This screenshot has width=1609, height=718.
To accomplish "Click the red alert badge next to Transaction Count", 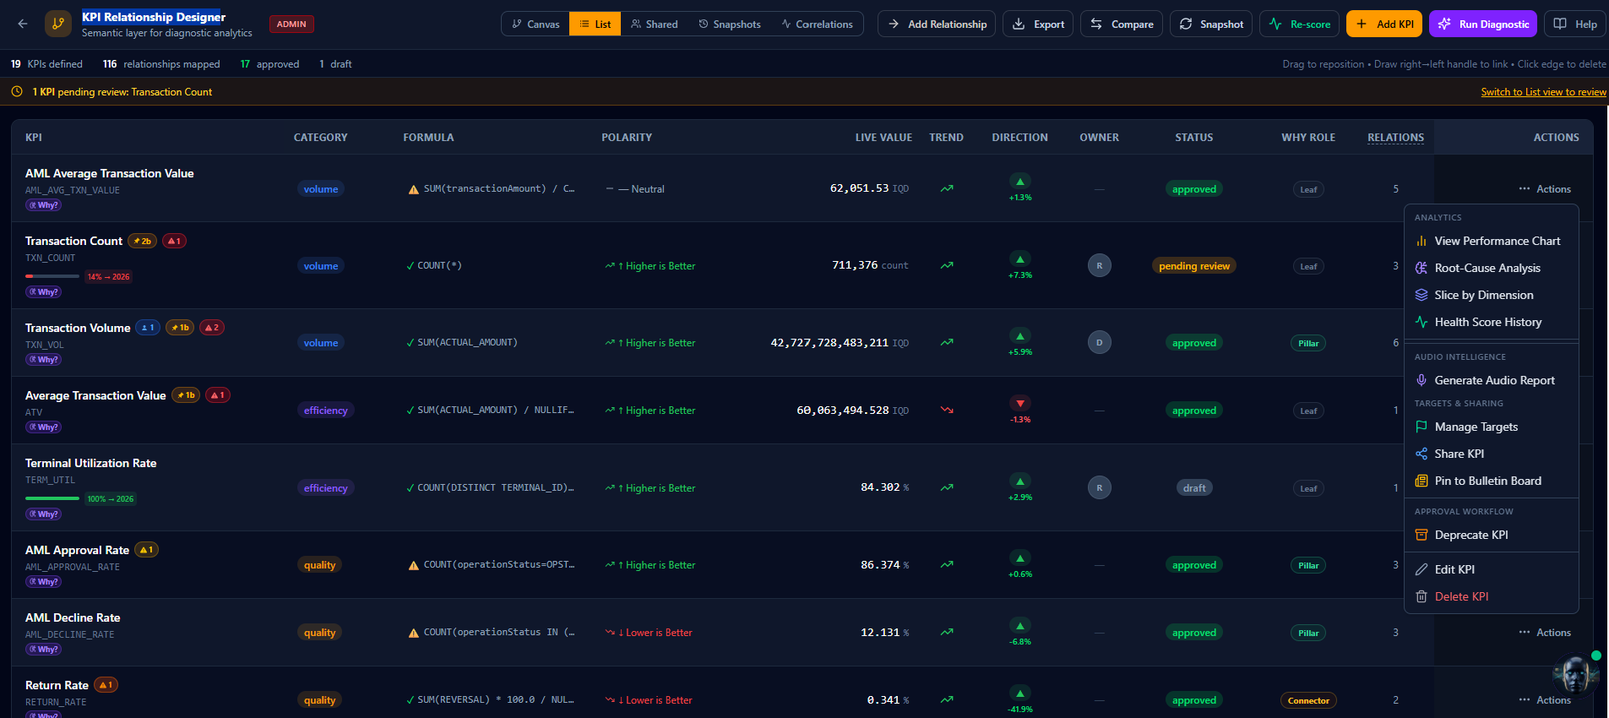I will pyautogui.click(x=175, y=241).
